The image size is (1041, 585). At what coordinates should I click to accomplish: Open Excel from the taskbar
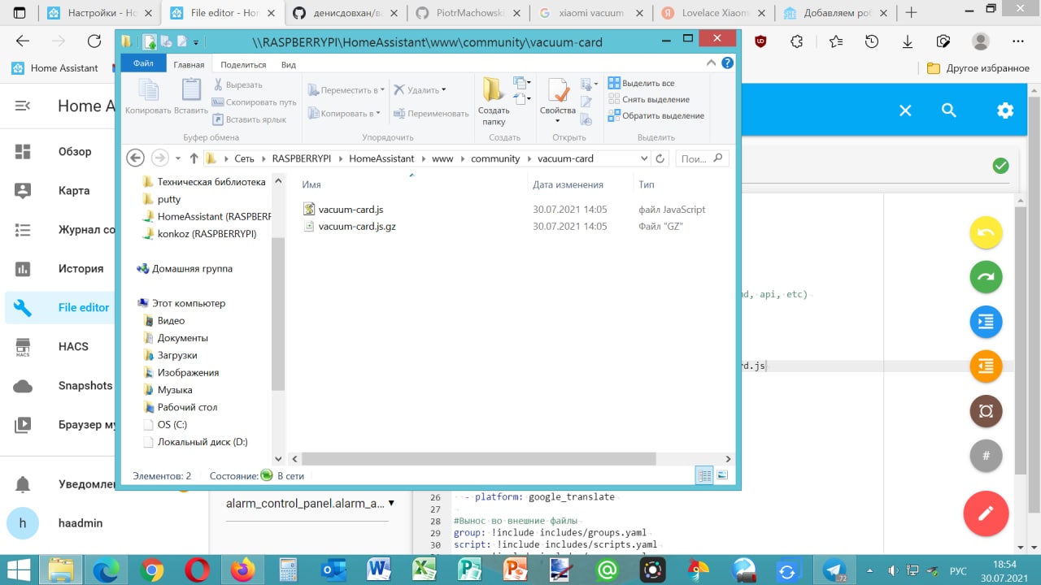tap(425, 570)
